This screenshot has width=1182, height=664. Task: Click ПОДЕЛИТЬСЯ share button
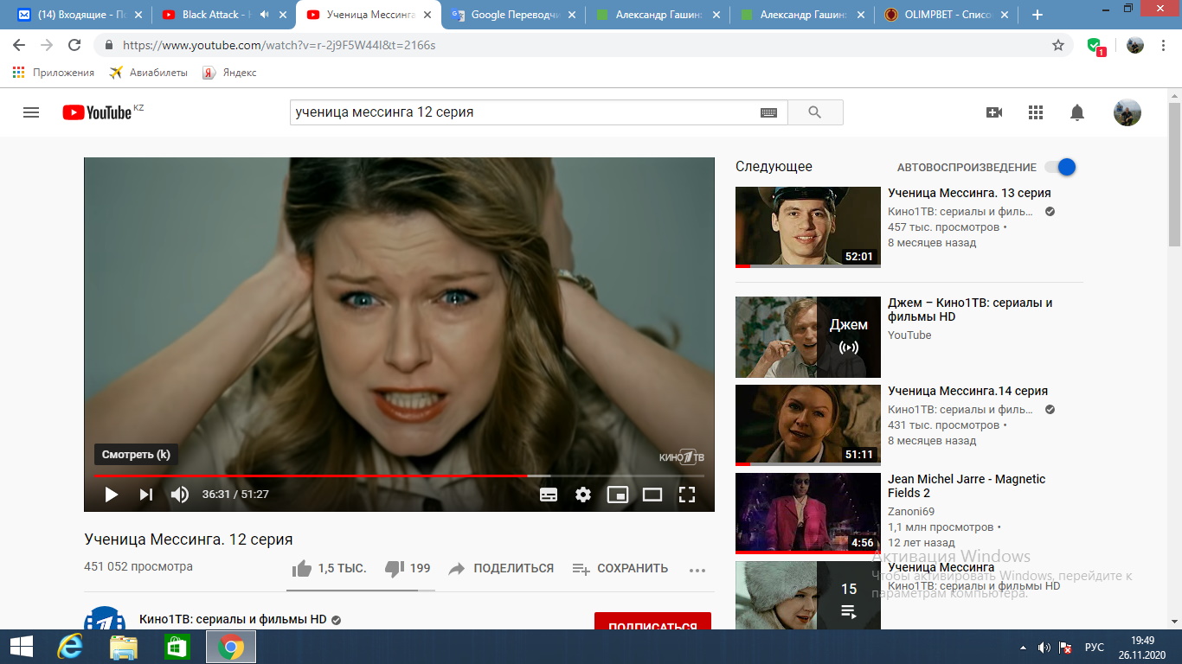pyautogui.click(x=501, y=568)
